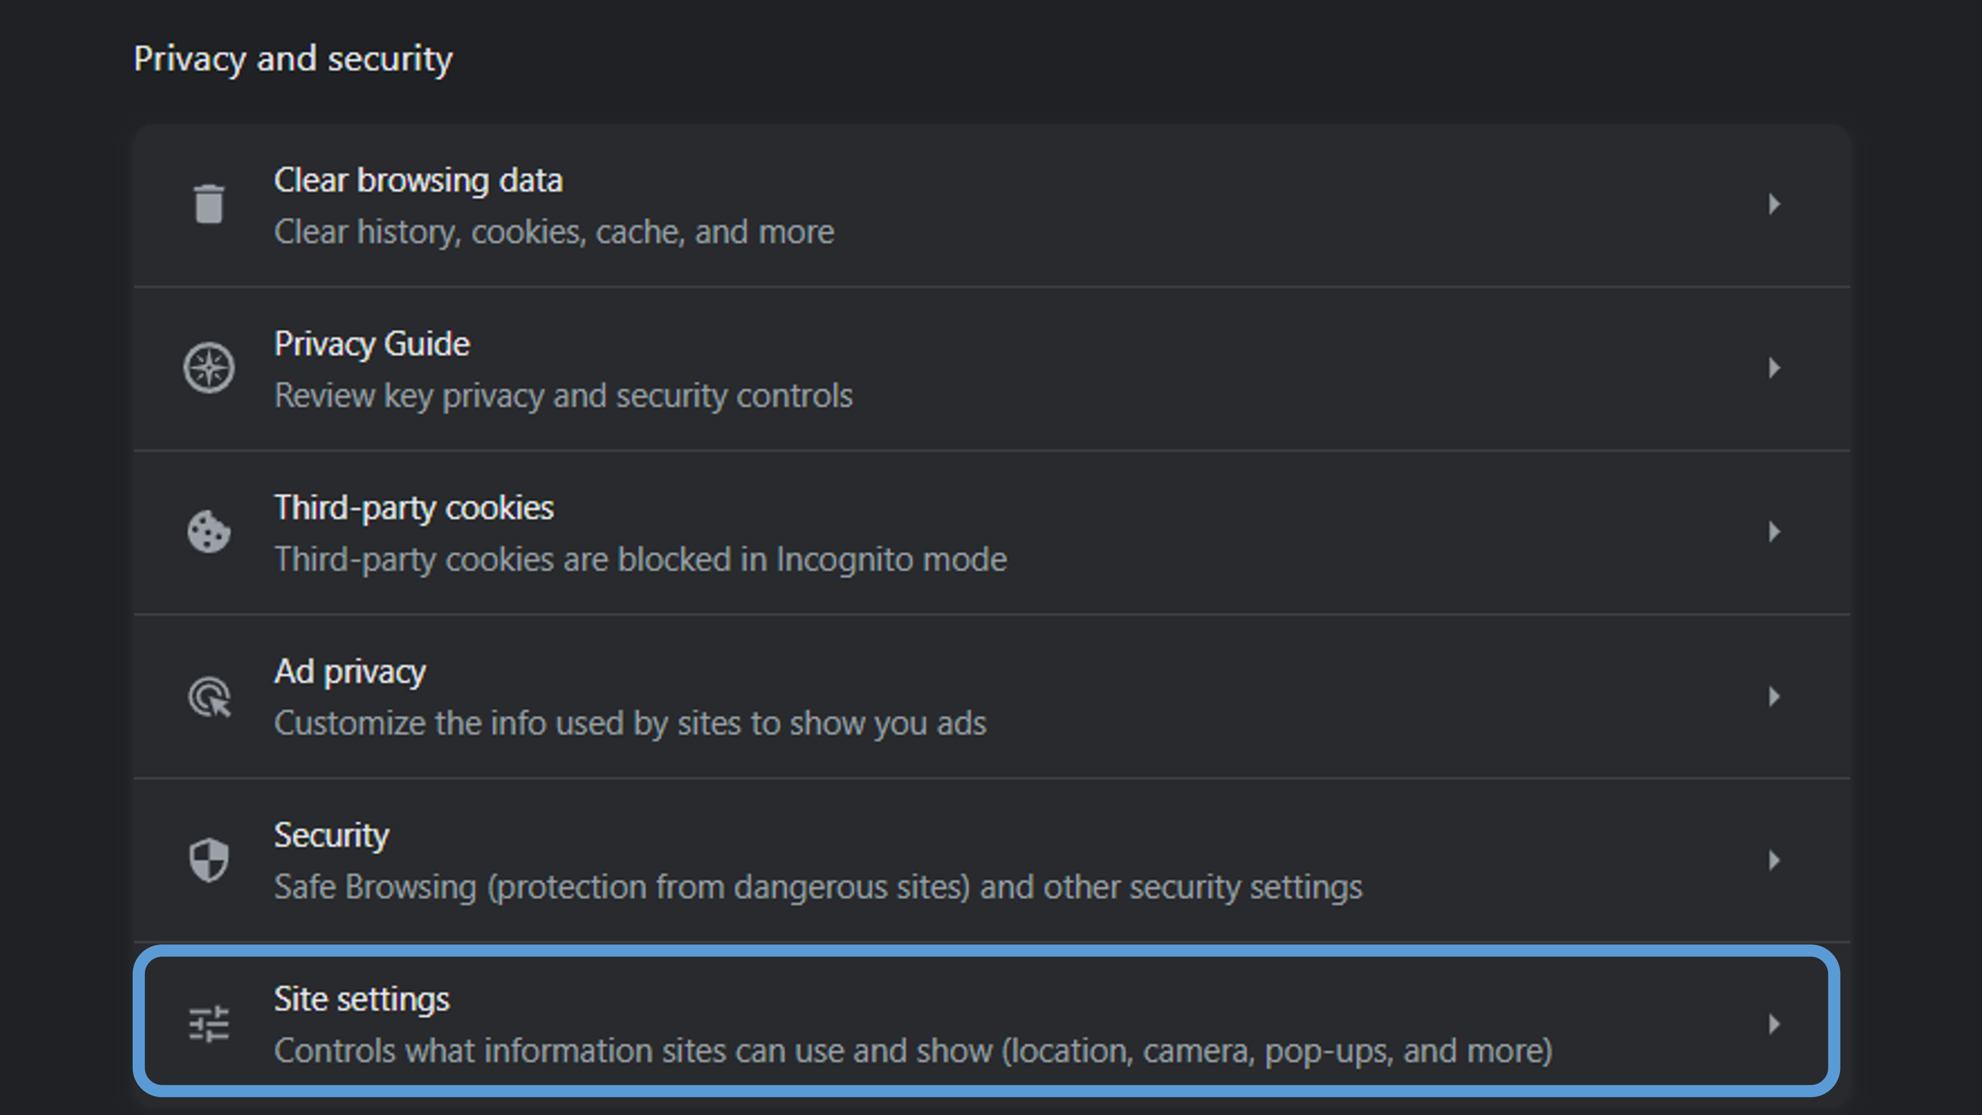1982x1115 pixels.
Task: Open the Privacy Guide entry
Action: pos(372,344)
